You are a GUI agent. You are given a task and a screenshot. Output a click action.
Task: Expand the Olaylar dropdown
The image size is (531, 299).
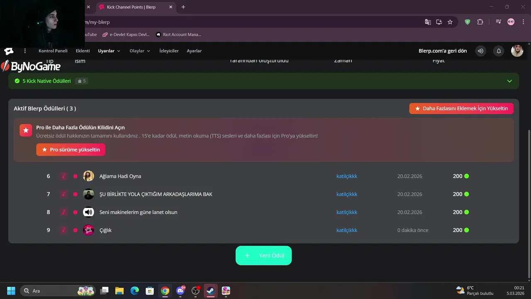tap(140, 51)
